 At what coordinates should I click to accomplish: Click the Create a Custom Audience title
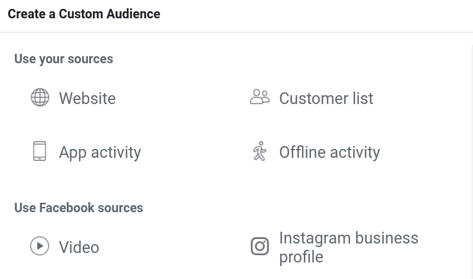coord(84,14)
